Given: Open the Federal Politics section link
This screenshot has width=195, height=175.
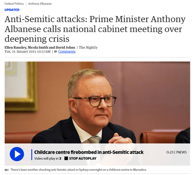Looking at the screenshot, I should [x=14, y=4].
